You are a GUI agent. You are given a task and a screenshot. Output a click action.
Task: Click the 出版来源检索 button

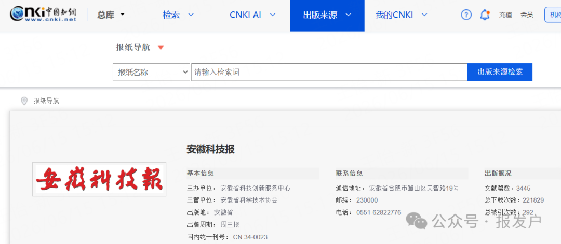tap(500, 72)
